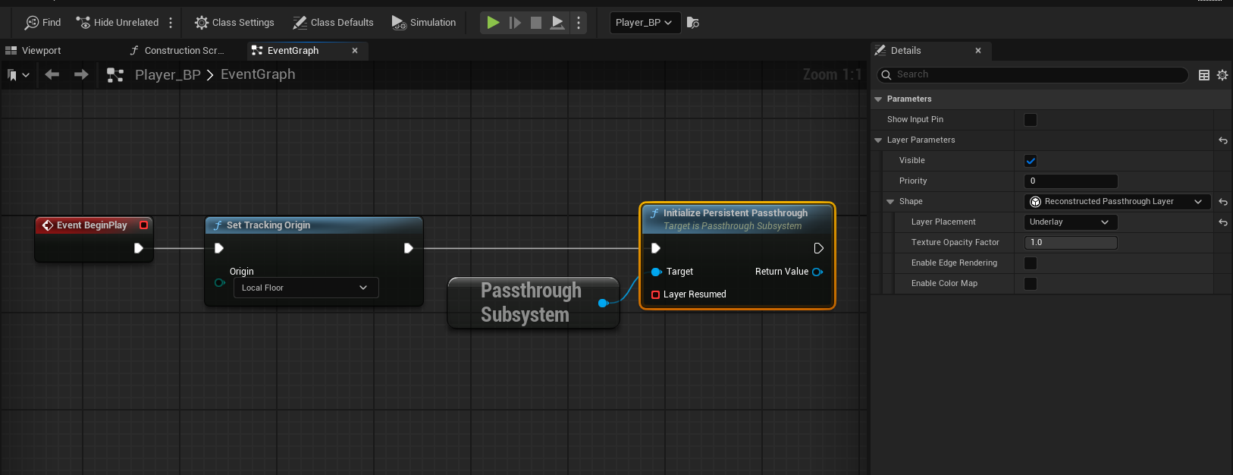1233x475 pixels.
Task: Open the Layer Placement Underlay dropdown
Action: coord(1070,222)
